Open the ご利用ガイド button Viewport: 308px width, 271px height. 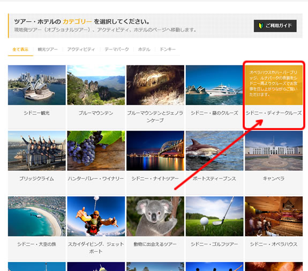pyautogui.click(x=275, y=26)
